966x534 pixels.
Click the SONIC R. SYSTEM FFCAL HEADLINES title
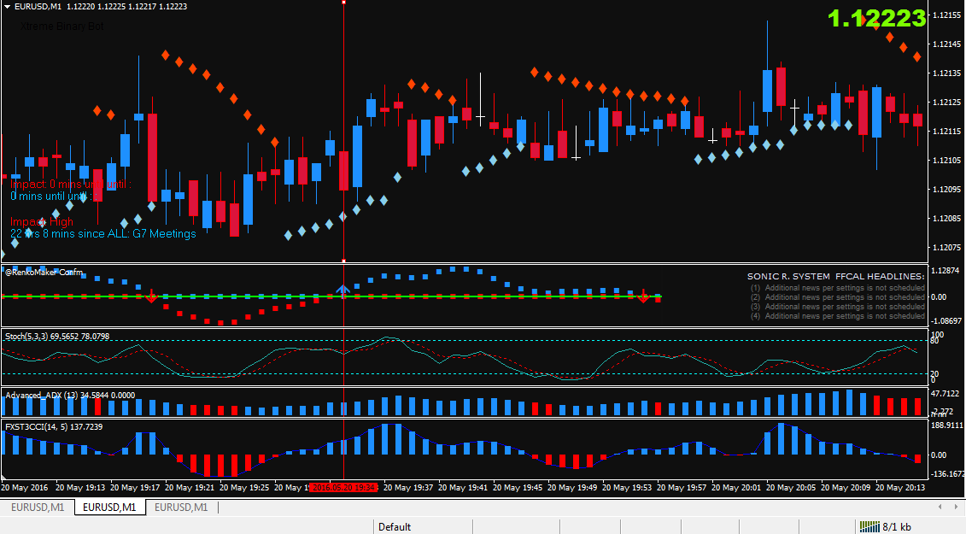[x=836, y=276]
